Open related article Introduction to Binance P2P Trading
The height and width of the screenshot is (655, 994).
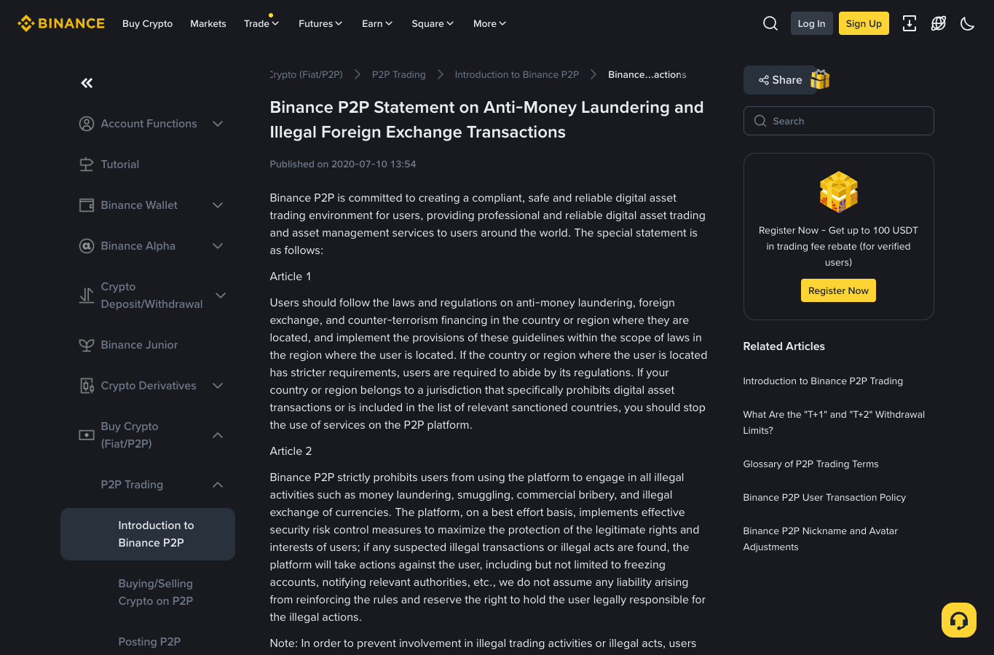823,381
